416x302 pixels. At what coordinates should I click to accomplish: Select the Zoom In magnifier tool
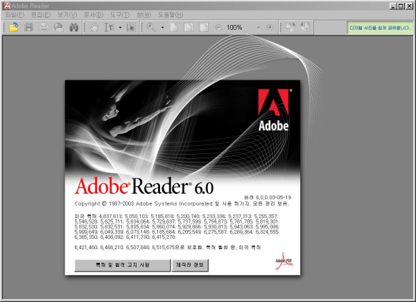pos(151,27)
